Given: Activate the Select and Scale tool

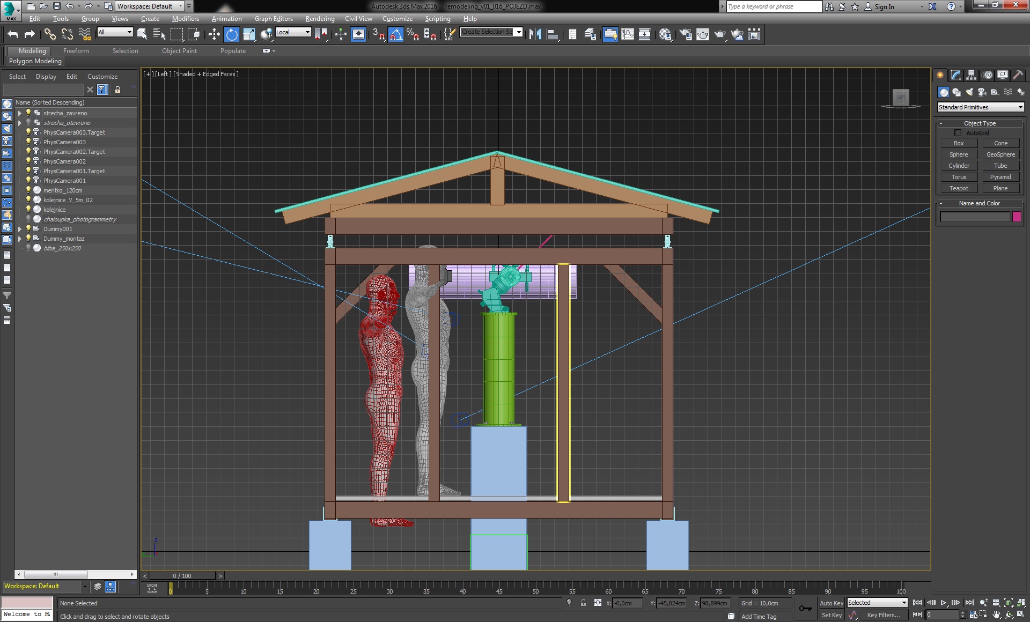Looking at the screenshot, I should pos(249,34).
